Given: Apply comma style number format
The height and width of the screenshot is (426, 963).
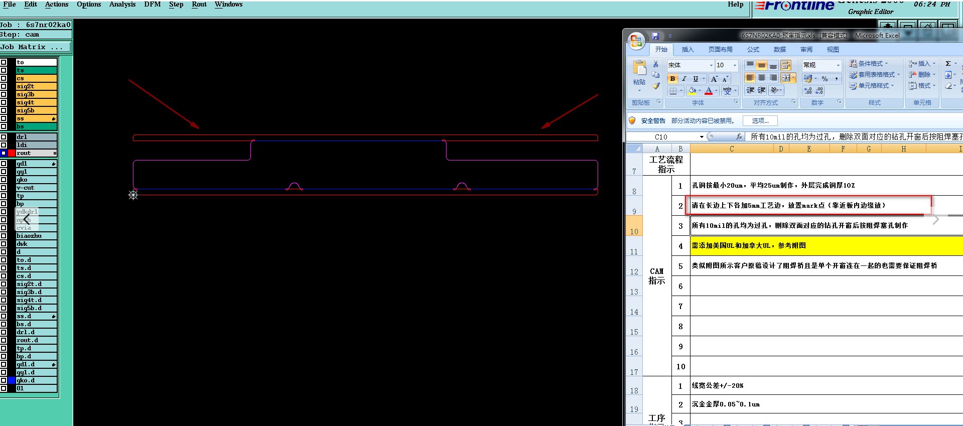Looking at the screenshot, I should [x=836, y=79].
